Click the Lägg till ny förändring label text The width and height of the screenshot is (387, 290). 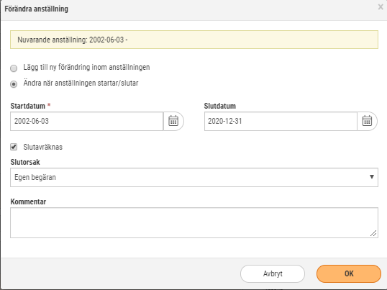click(x=86, y=67)
